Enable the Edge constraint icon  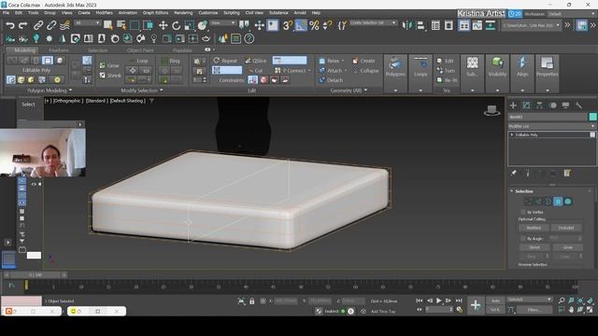coord(263,80)
